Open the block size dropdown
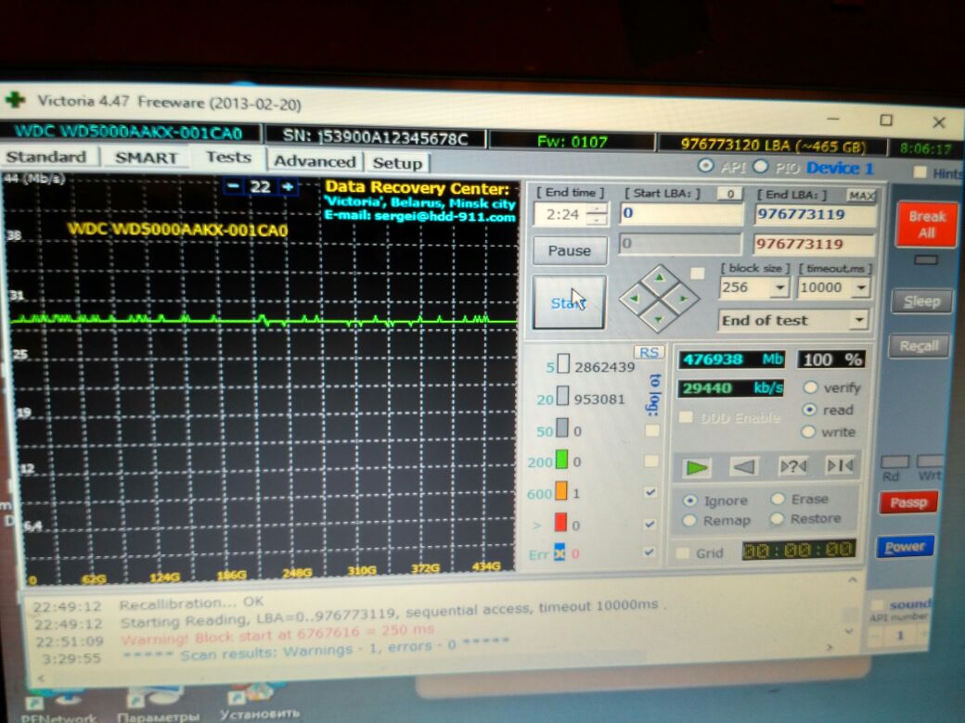Image resolution: width=965 pixels, height=723 pixels. point(779,288)
